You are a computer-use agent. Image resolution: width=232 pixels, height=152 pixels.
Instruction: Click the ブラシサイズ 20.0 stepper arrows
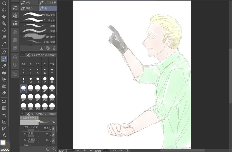coord(50,128)
